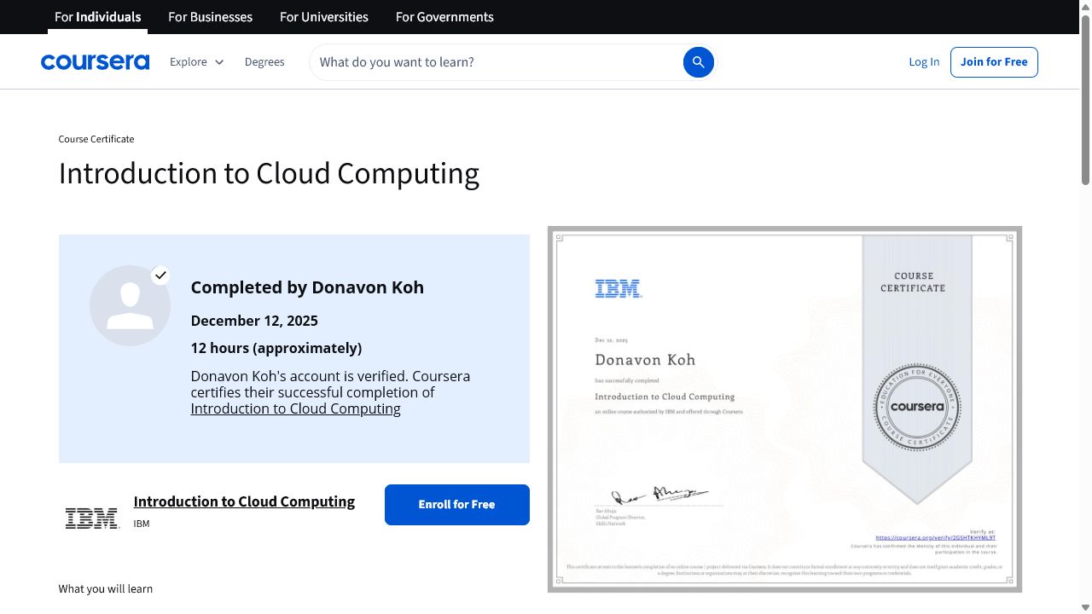Click the large page title heading

pos(269,173)
